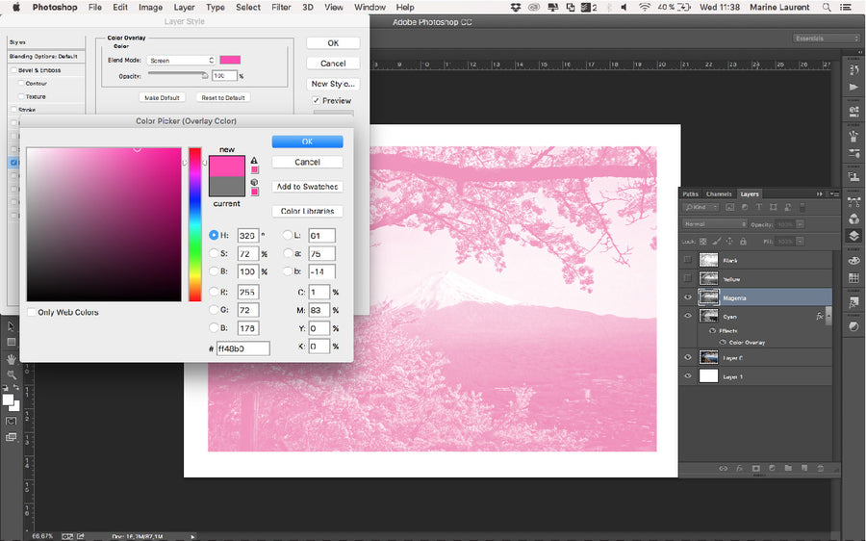866x541 pixels.
Task: Select the Zoom magnifier tool
Action: pos(11,374)
